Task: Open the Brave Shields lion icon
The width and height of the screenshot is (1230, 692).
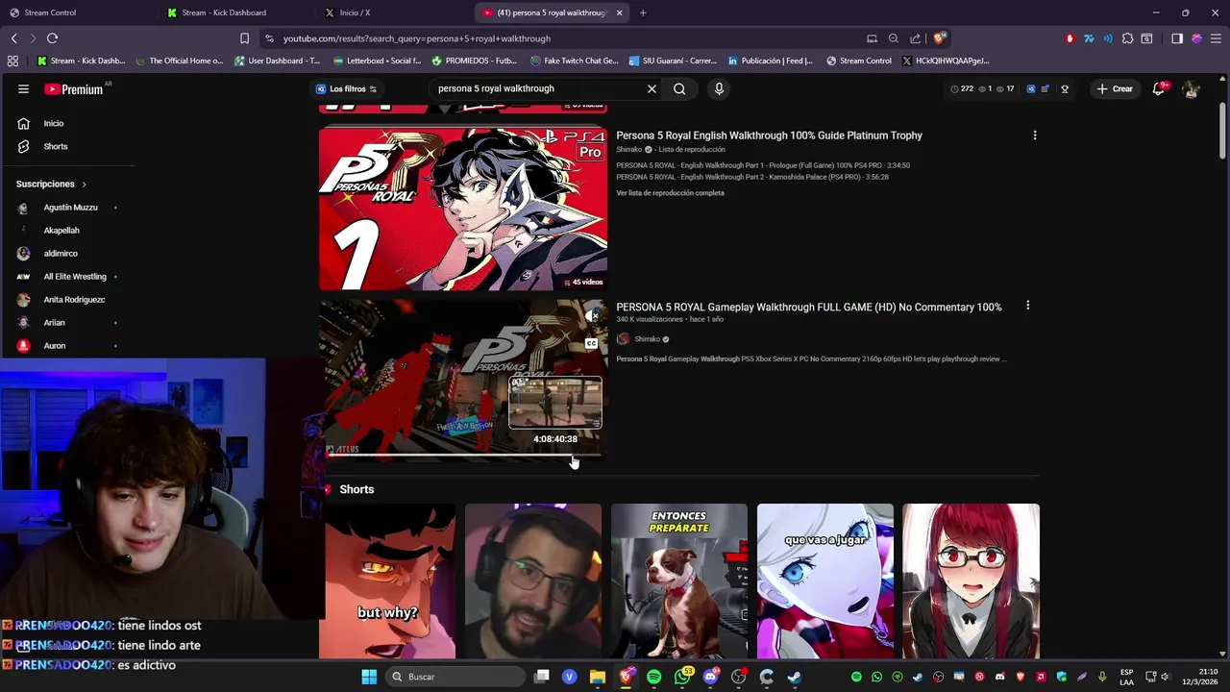Action: 940,38
